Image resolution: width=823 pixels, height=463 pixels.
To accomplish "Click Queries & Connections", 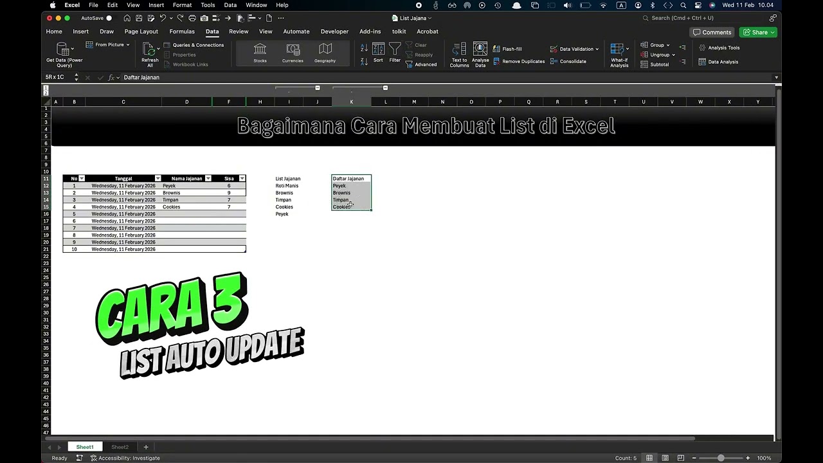I will [194, 45].
